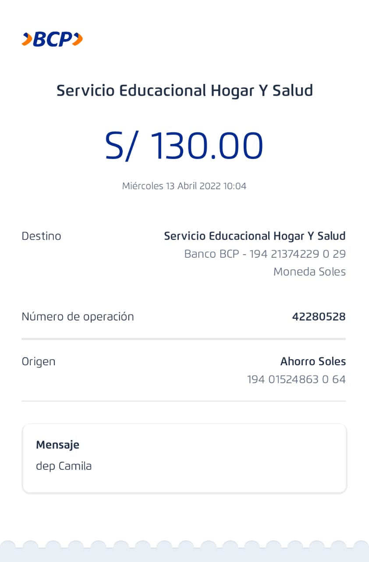Click destination account Banco BCP - 194 21374229 0 29
The image size is (369, 562).
click(265, 254)
